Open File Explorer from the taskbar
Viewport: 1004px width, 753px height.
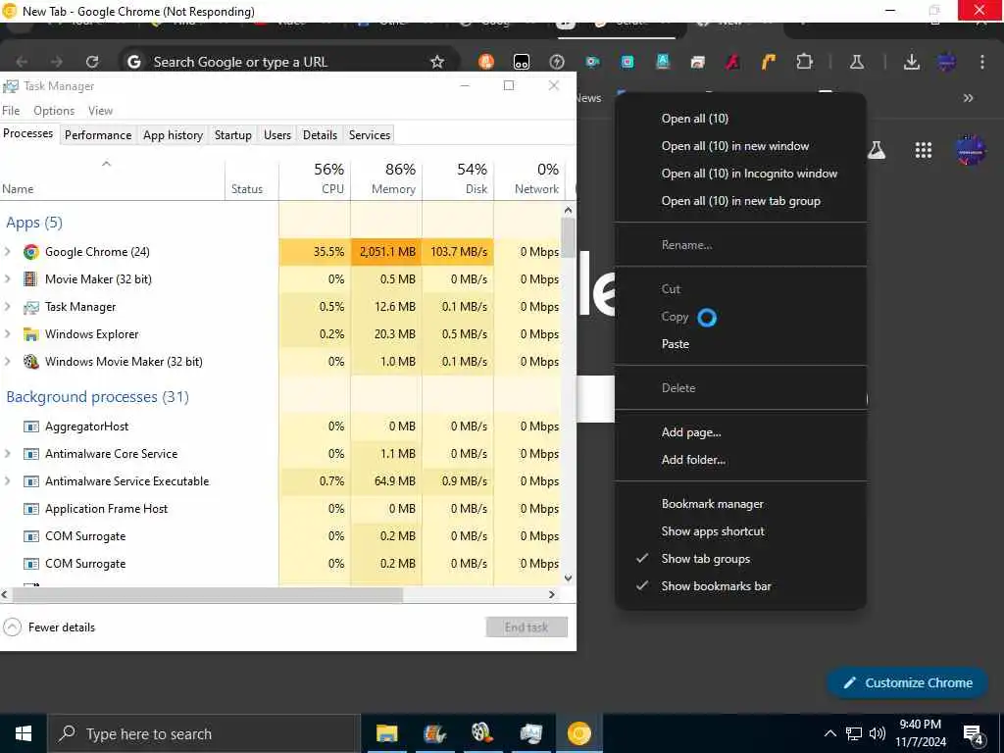coord(386,733)
